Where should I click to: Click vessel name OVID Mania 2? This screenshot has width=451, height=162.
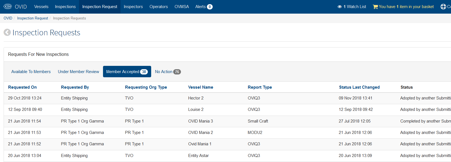pos(200,133)
